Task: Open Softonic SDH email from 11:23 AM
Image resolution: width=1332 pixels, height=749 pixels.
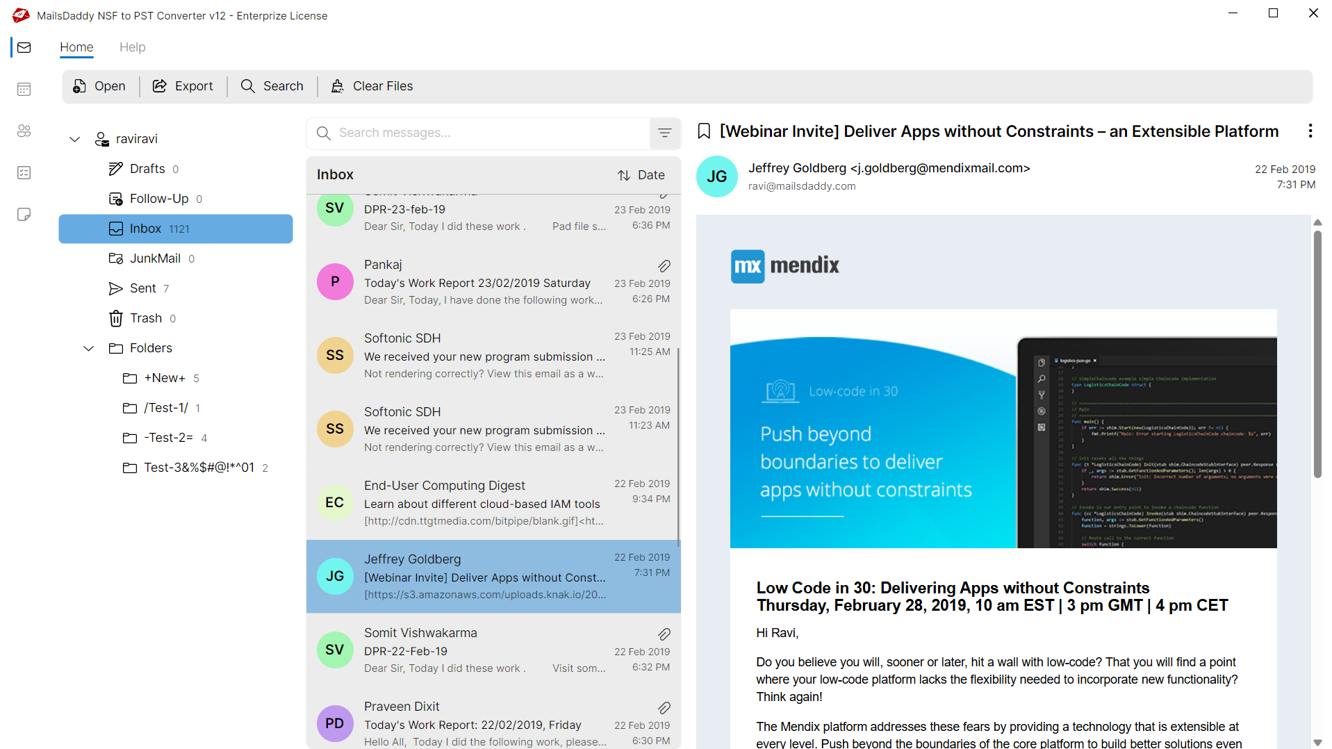Action: tap(493, 429)
